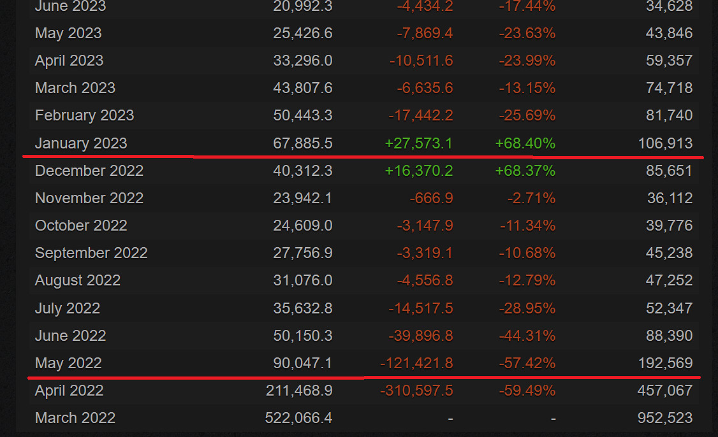
Task: Click the December 2022 row label
Action: click(89, 171)
